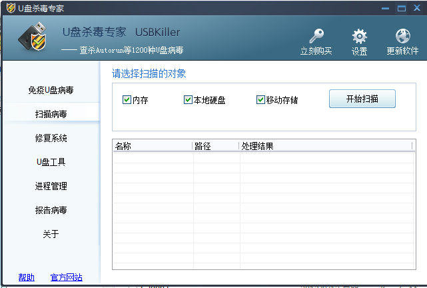Disable the 移动存储 removable storage checkbox
This screenshot has width=427, height=288.
260,100
